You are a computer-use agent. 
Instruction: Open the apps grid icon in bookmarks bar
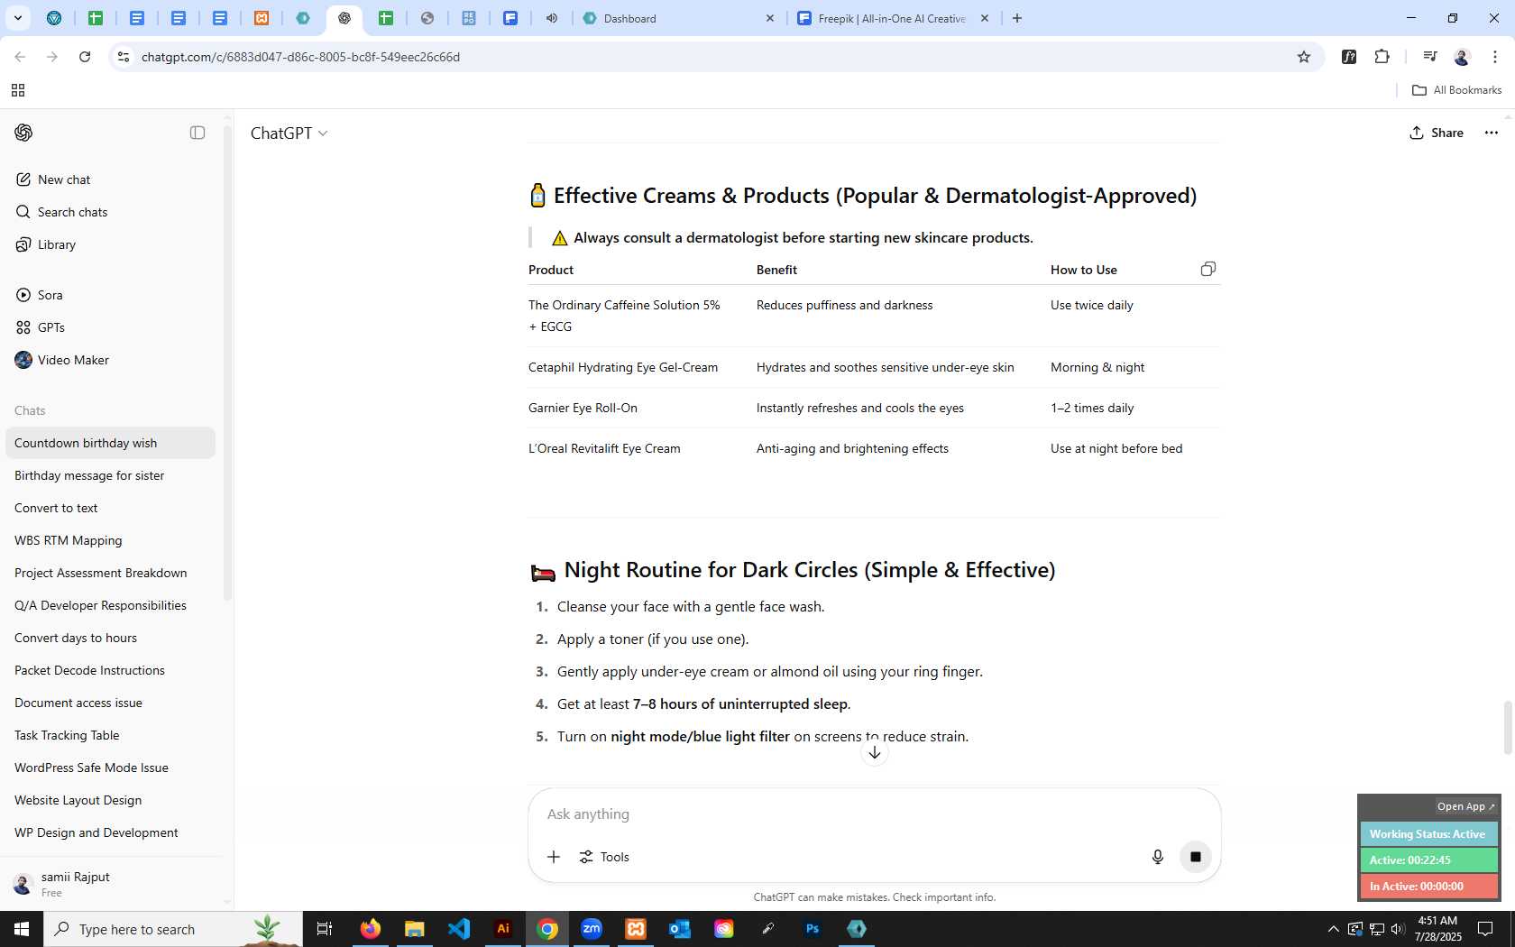click(x=18, y=90)
